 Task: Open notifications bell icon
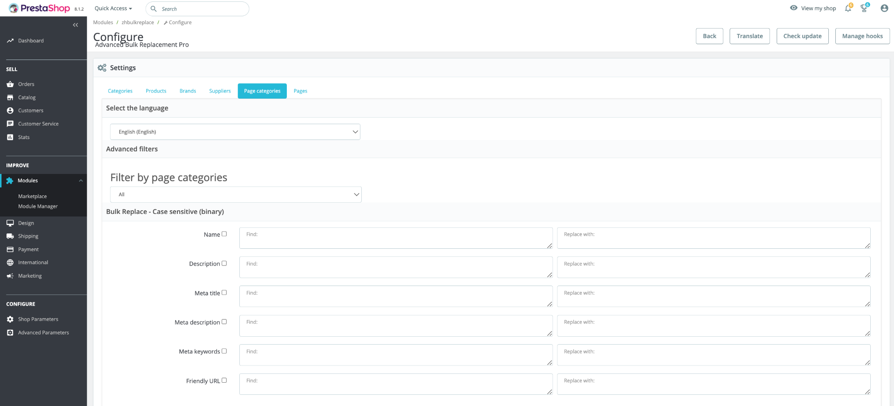point(848,8)
